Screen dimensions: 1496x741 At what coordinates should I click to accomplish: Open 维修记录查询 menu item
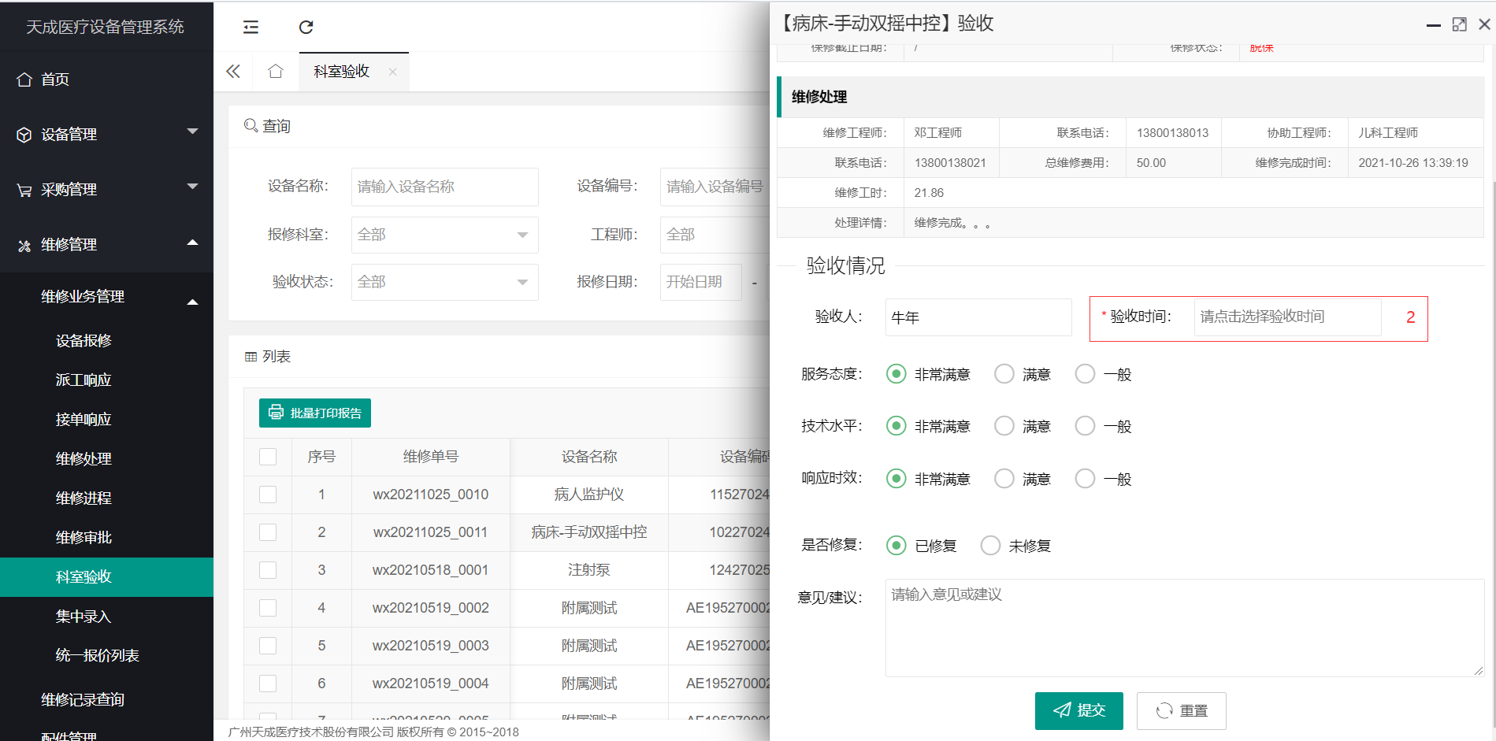tap(106, 700)
